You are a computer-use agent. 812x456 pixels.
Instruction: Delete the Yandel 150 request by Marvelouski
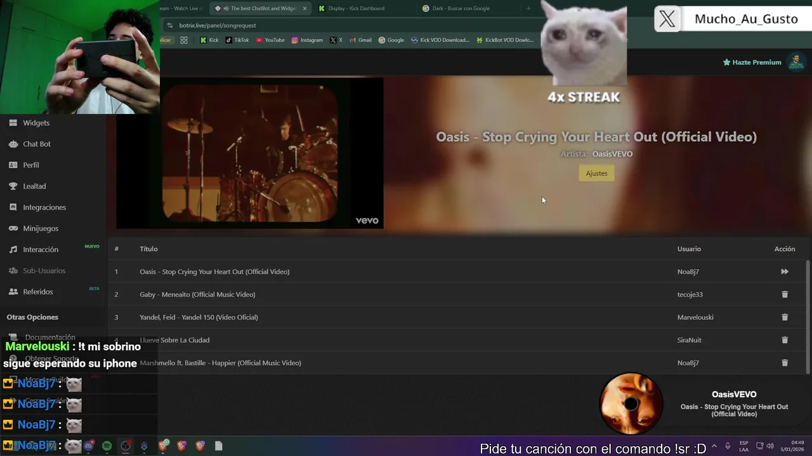[x=785, y=317]
